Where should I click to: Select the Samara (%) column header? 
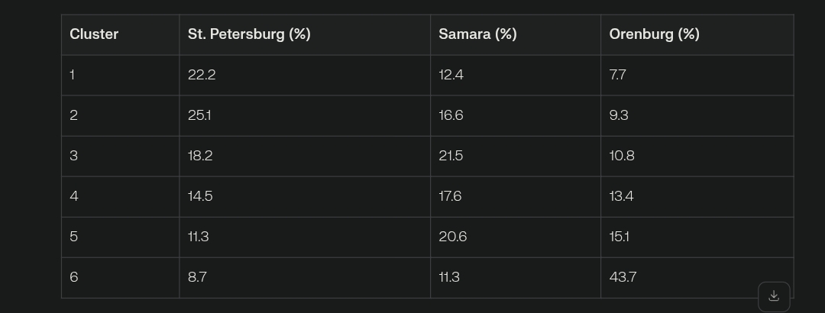[x=516, y=34]
